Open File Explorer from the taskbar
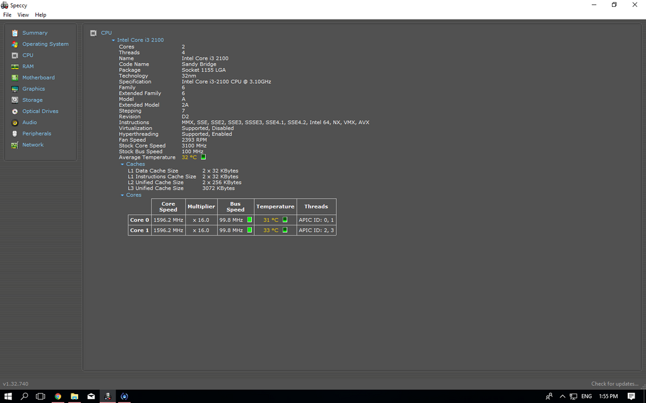This screenshot has width=646, height=403. pyautogui.click(x=74, y=397)
